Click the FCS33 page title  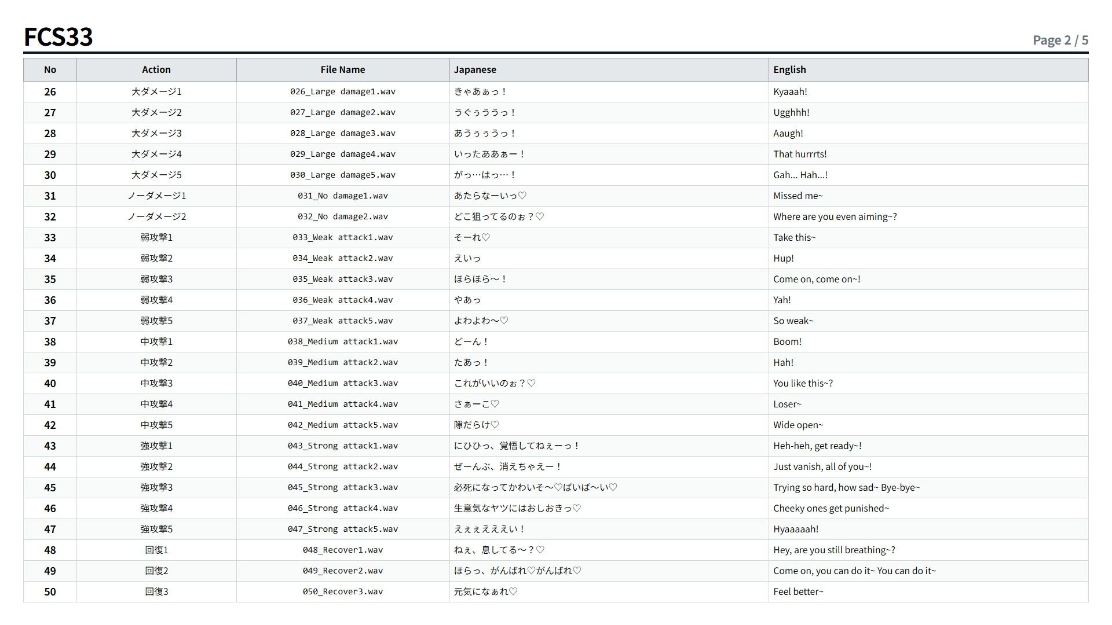tap(58, 36)
